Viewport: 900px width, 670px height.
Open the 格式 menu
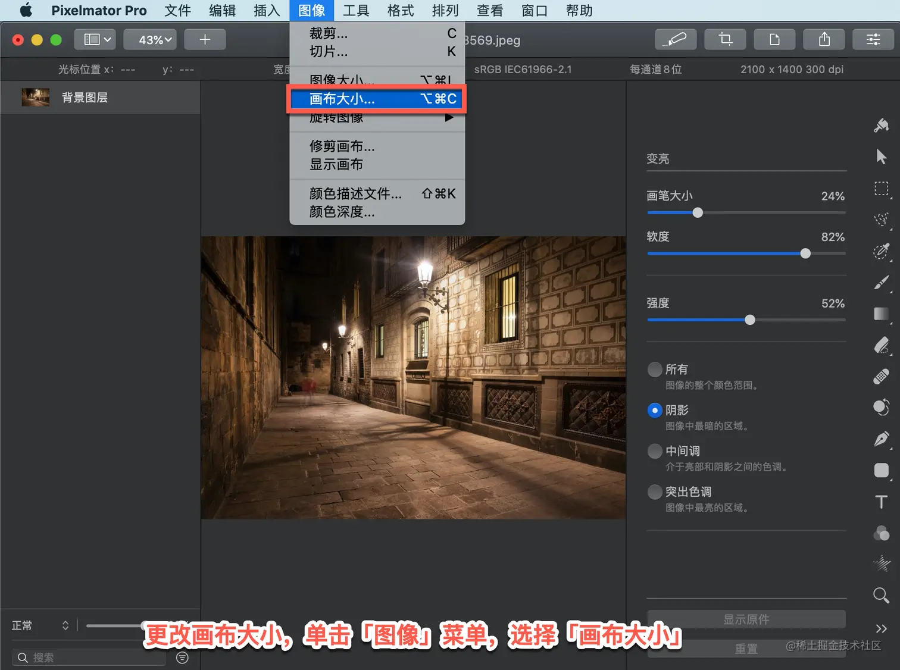pyautogui.click(x=401, y=10)
